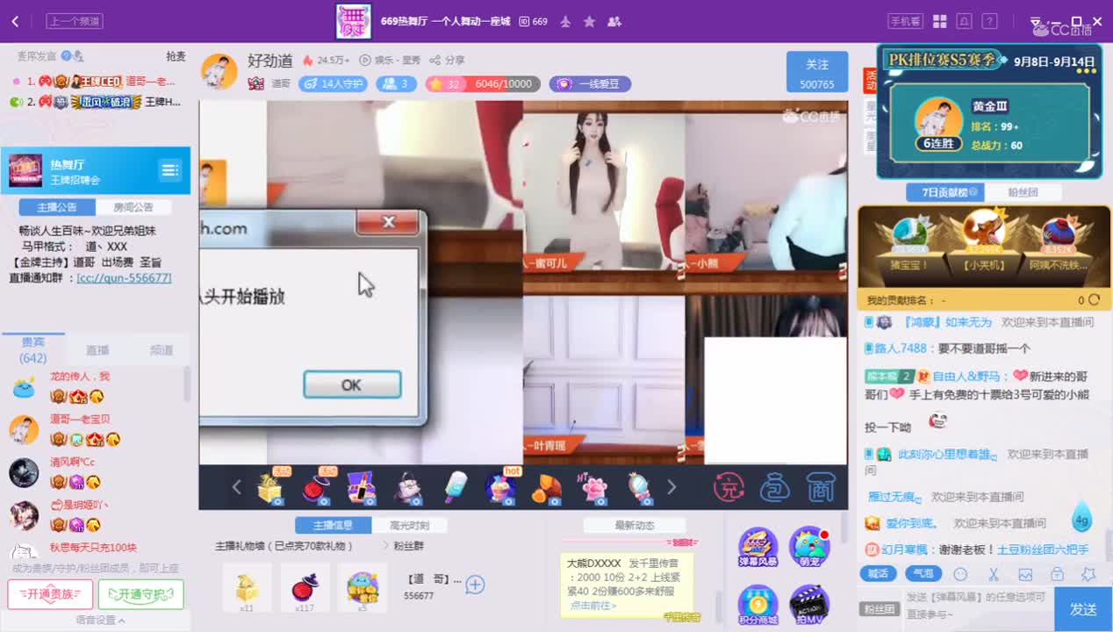
Task: Click user 龙的传人,我 in guest list
Action: (80, 377)
